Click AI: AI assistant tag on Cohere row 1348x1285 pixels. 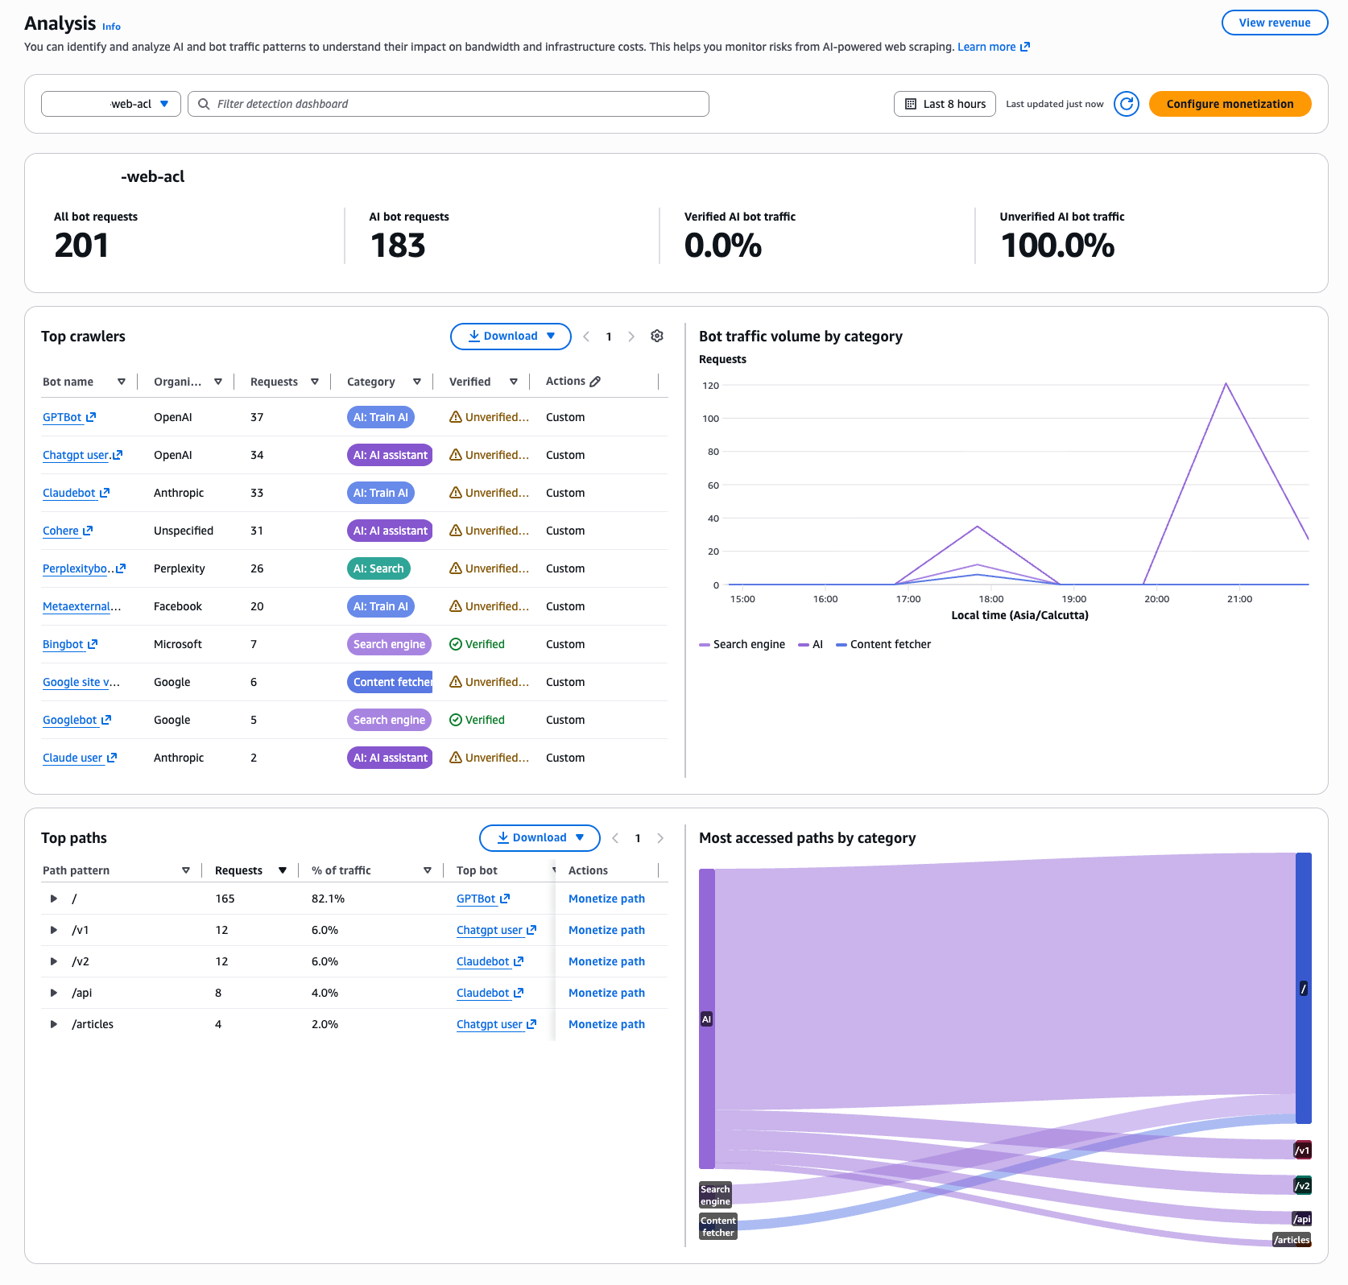[x=390, y=531]
